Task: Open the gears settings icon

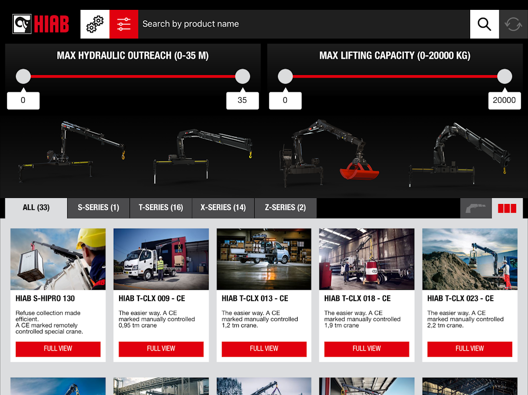Action: coord(95,24)
